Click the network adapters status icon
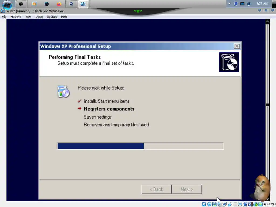This screenshot has height=207, width=276. click(225, 204)
